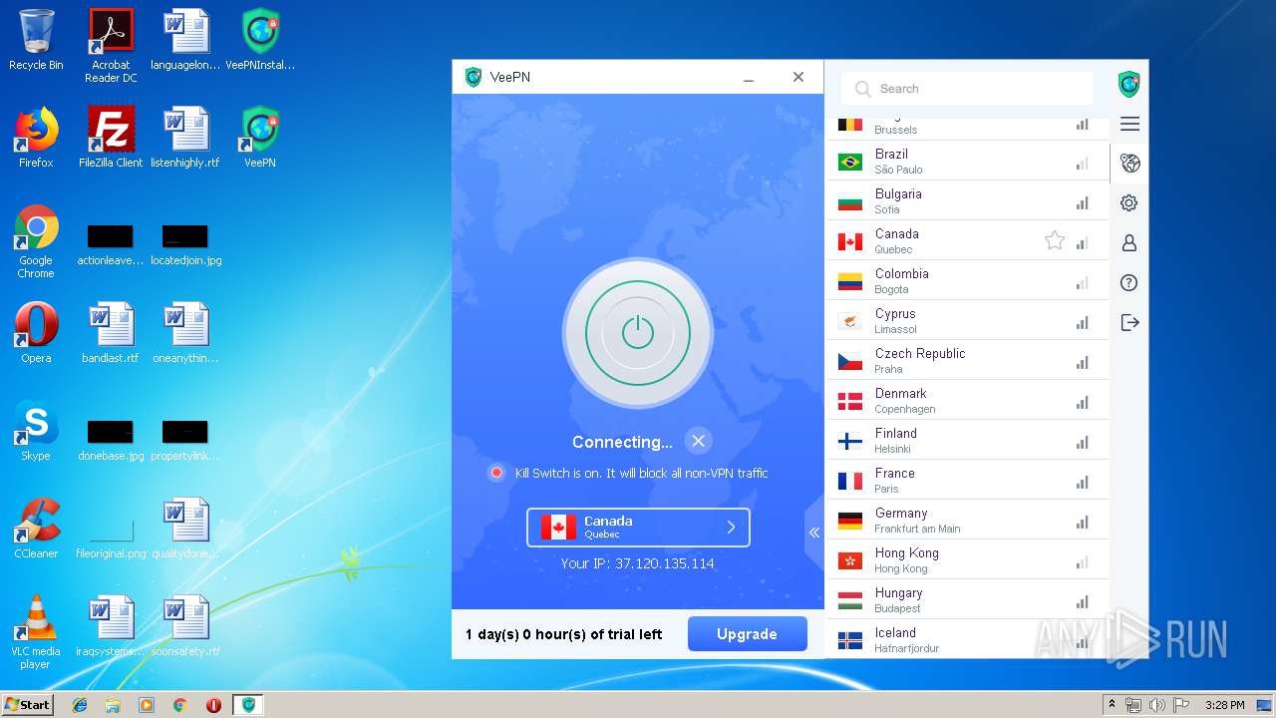Click the France flag icon
This screenshot has width=1276, height=718.
click(x=850, y=481)
